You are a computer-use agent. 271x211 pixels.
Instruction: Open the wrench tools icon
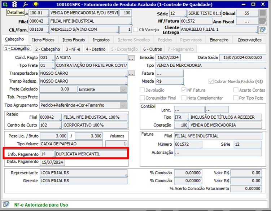pos(25,4)
